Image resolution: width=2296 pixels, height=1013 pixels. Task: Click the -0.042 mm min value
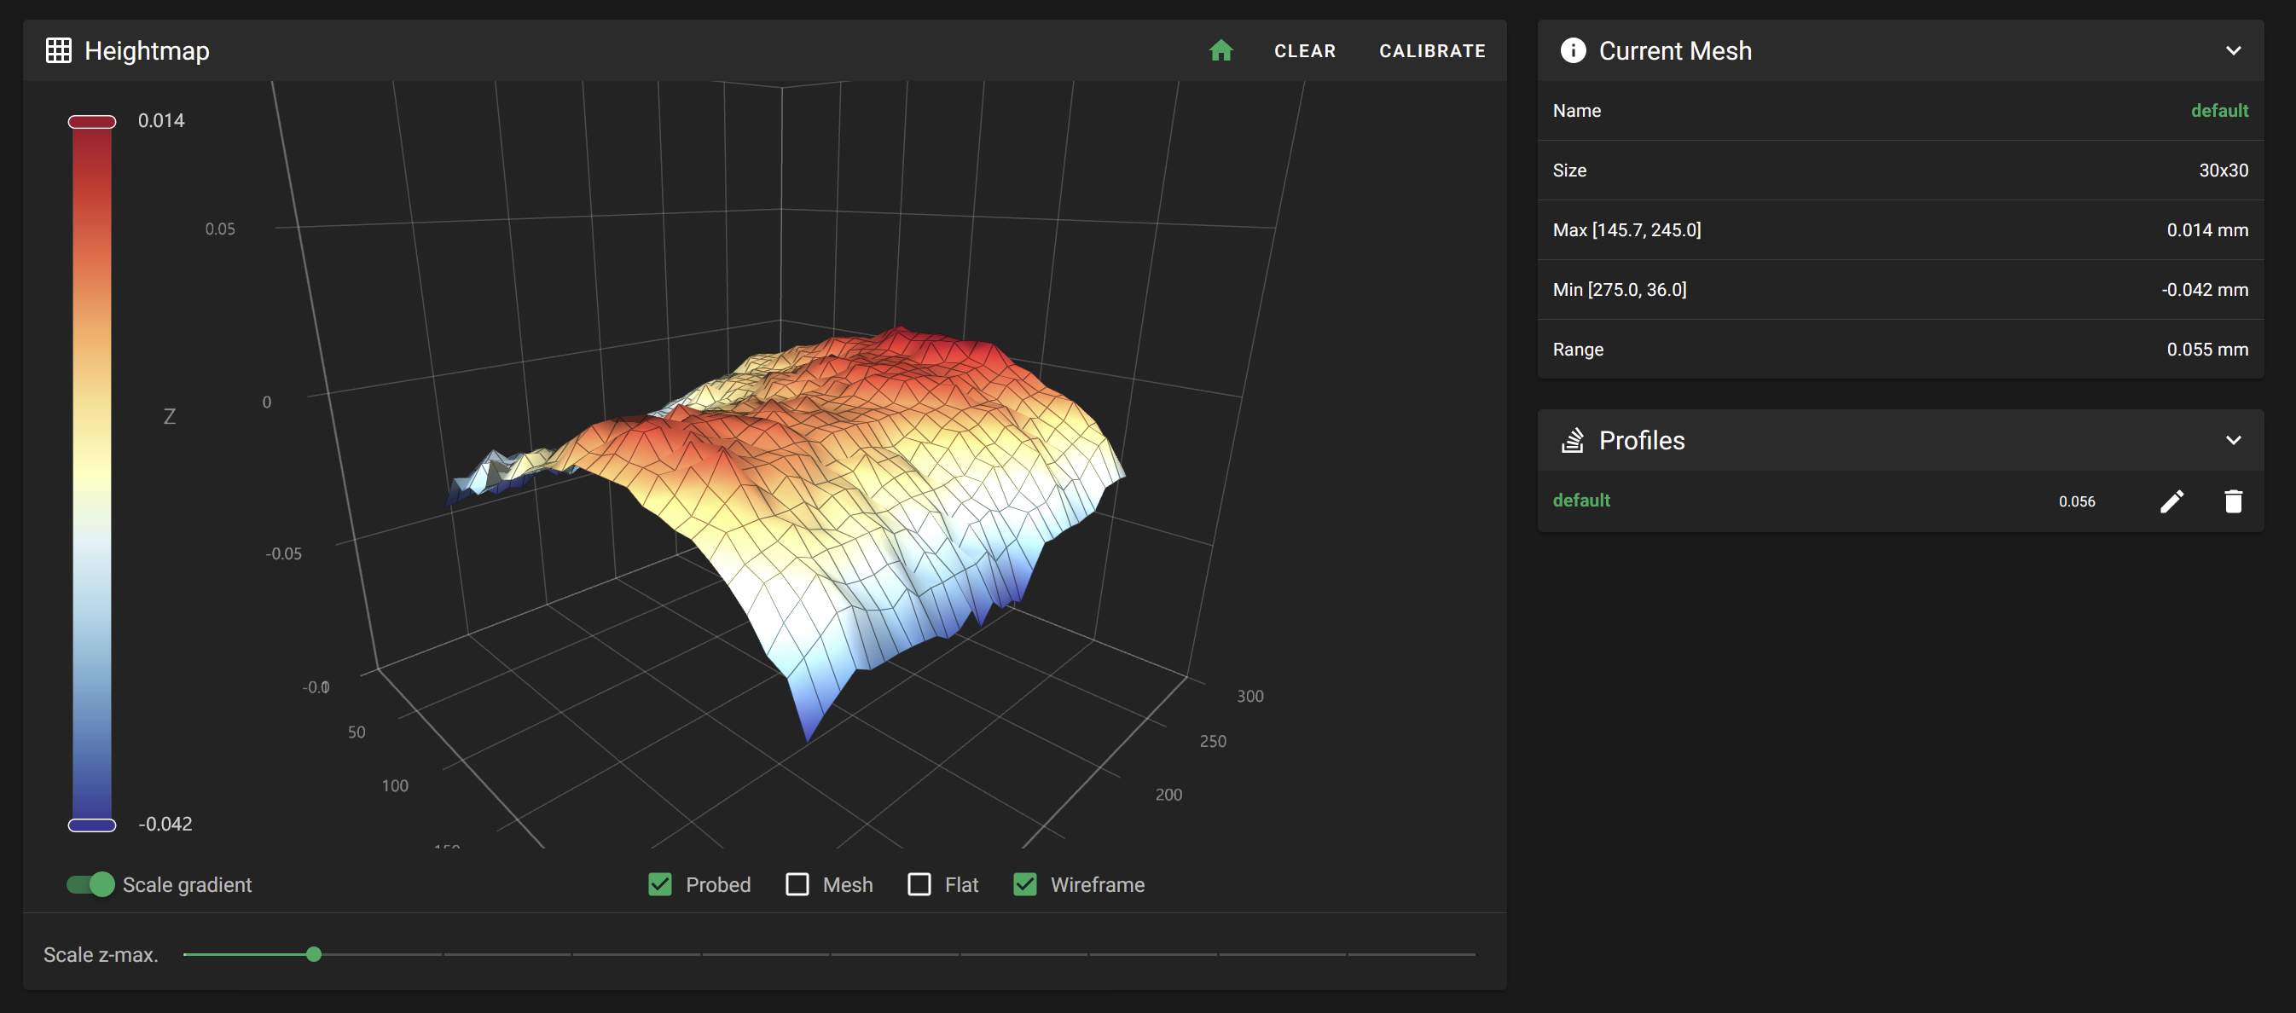(x=2204, y=290)
